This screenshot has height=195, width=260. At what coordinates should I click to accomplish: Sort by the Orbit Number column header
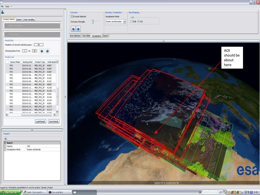tap(51, 62)
